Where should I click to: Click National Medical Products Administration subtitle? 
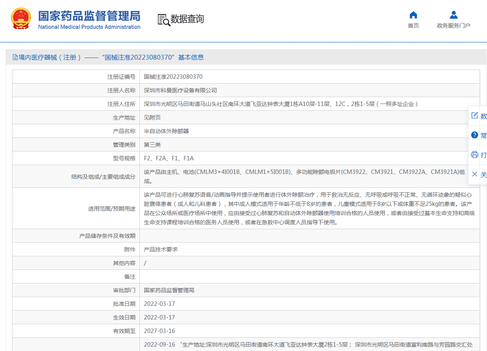pyautogui.click(x=89, y=27)
